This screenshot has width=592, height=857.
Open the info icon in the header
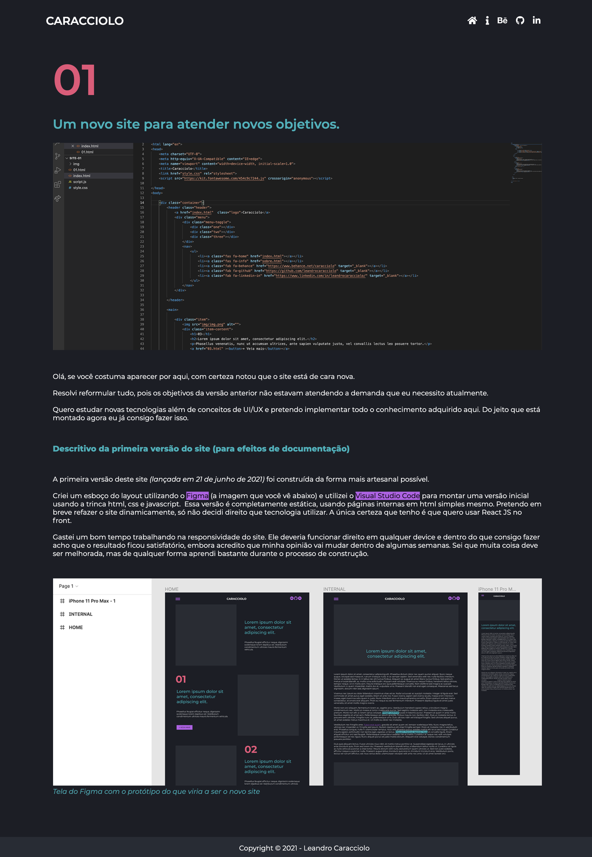point(487,21)
